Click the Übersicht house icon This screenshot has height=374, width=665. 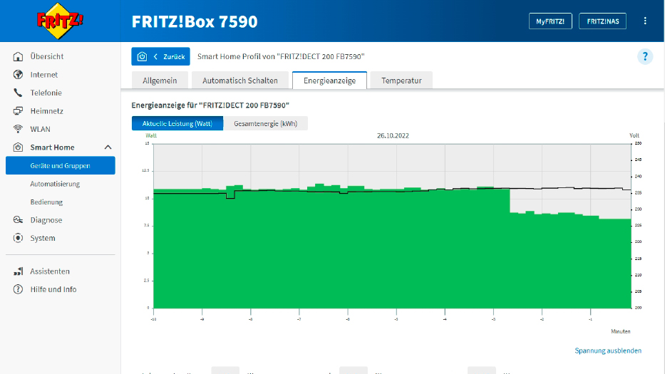(x=18, y=56)
